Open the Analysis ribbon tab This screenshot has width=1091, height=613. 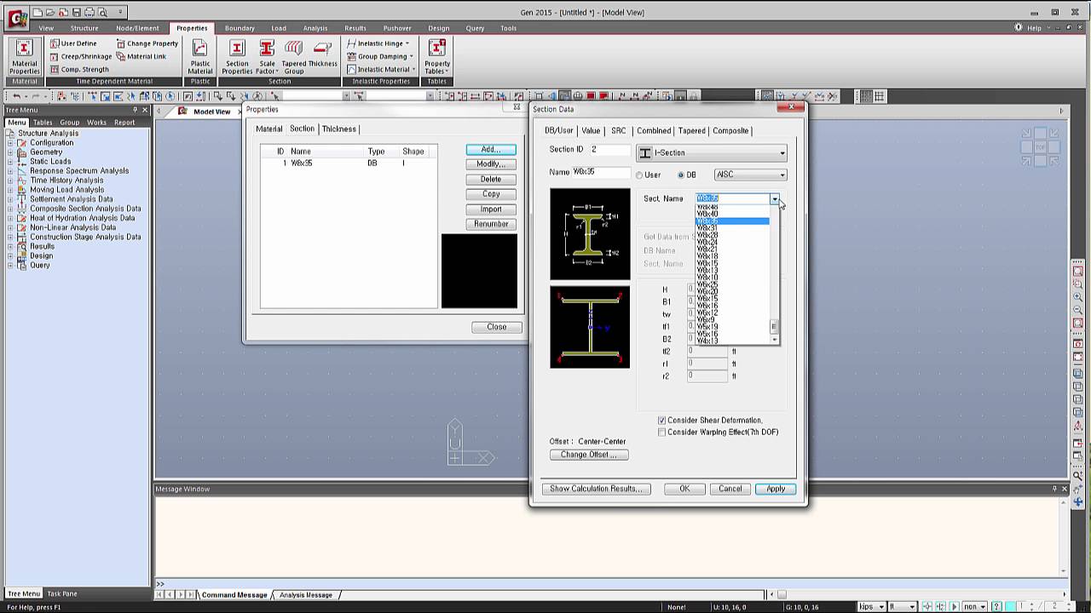(315, 28)
